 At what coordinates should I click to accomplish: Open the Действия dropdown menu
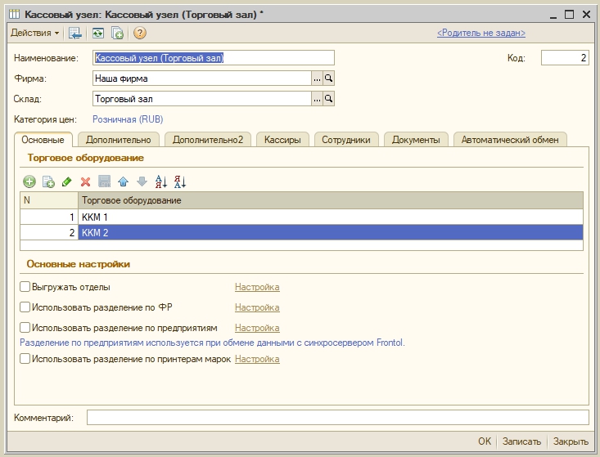point(34,33)
